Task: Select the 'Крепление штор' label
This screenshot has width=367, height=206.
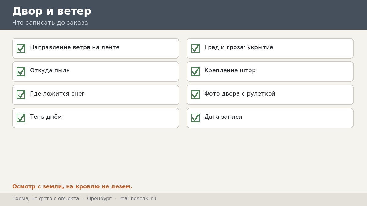Action: coord(230,70)
